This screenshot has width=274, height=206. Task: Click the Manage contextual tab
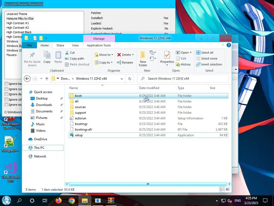99,39
